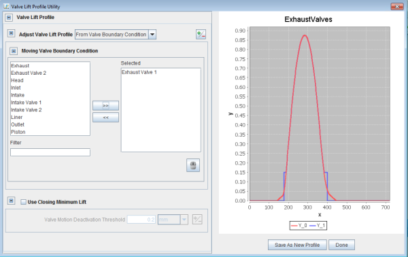The width and height of the screenshot is (408, 257).
Task: Click the Done button
Action: point(341,245)
